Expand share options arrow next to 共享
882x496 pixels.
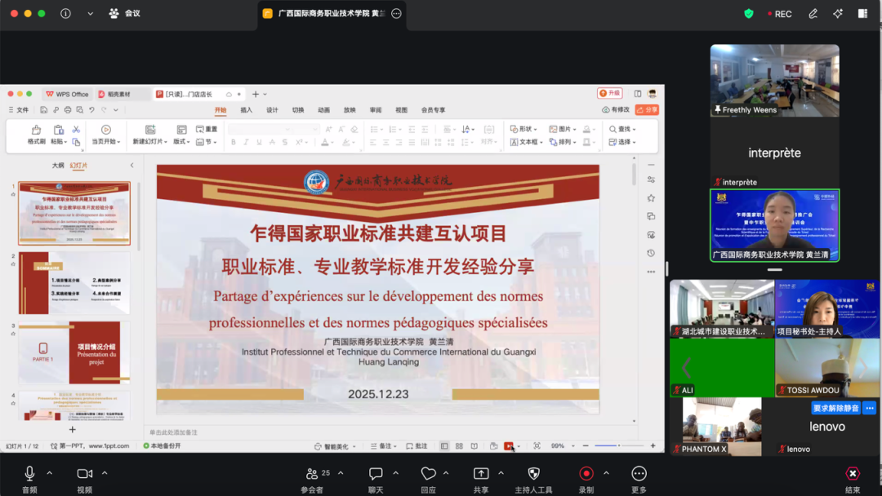pyautogui.click(x=501, y=473)
